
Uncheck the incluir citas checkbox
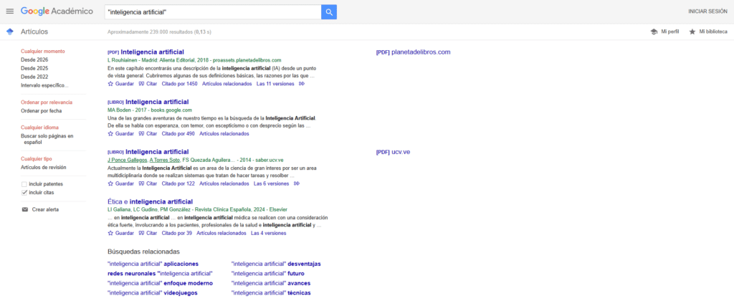pos(24,192)
